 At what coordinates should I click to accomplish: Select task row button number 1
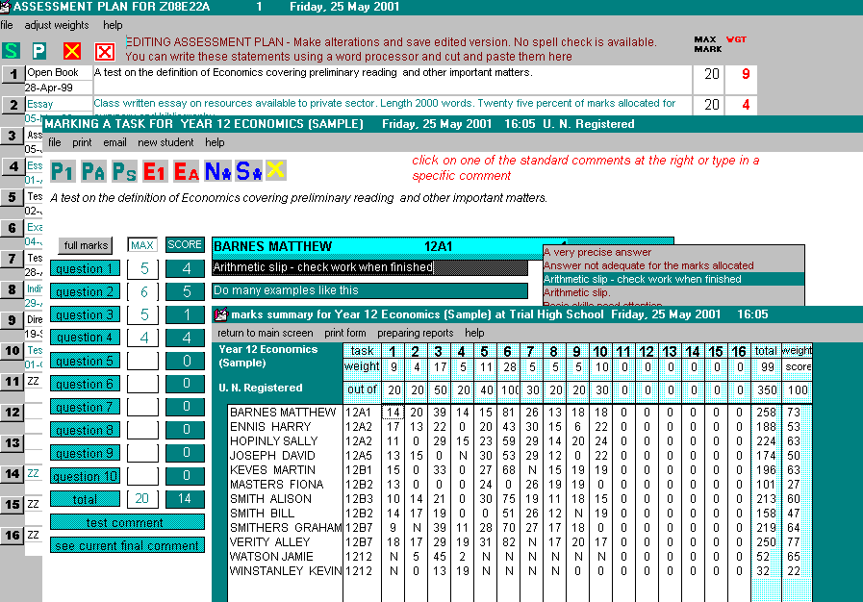pyautogui.click(x=13, y=74)
